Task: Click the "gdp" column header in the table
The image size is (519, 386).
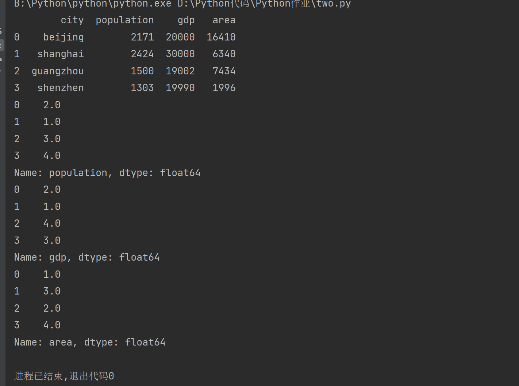Action: point(186,20)
